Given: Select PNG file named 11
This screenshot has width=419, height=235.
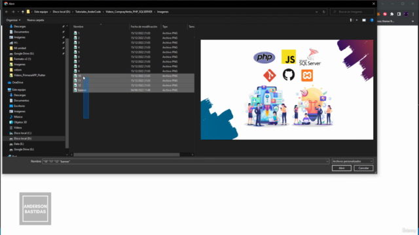Looking at the screenshot, I should click(134, 80).
